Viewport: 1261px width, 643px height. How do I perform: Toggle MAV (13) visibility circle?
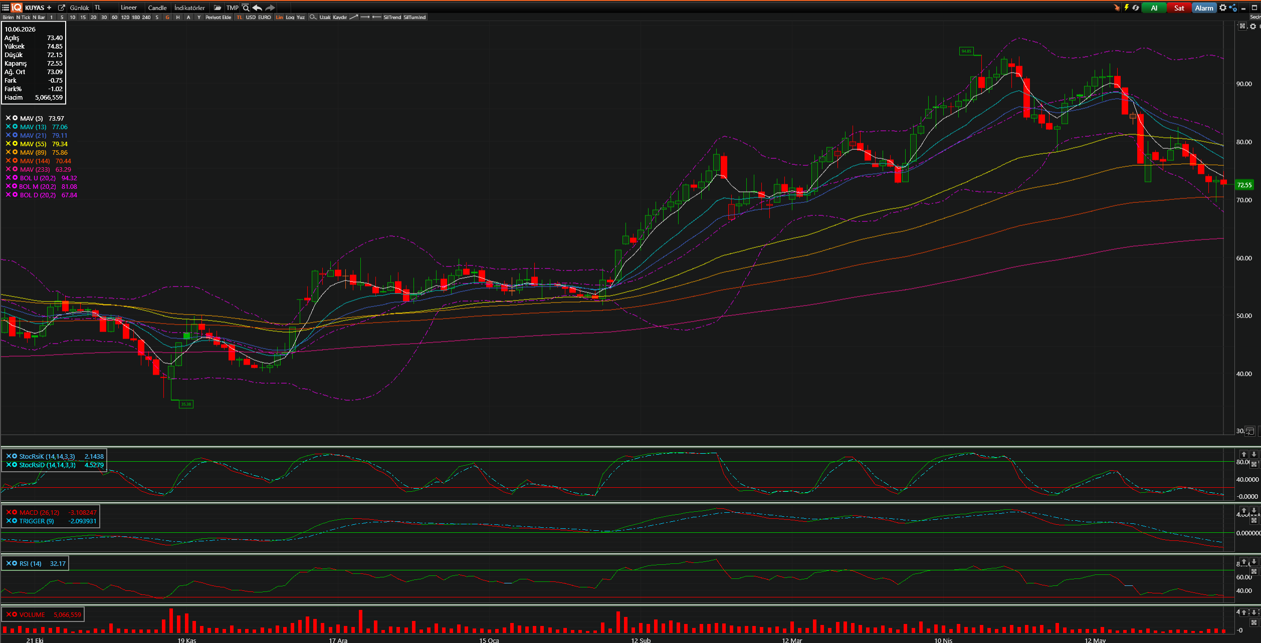[15, 127]
